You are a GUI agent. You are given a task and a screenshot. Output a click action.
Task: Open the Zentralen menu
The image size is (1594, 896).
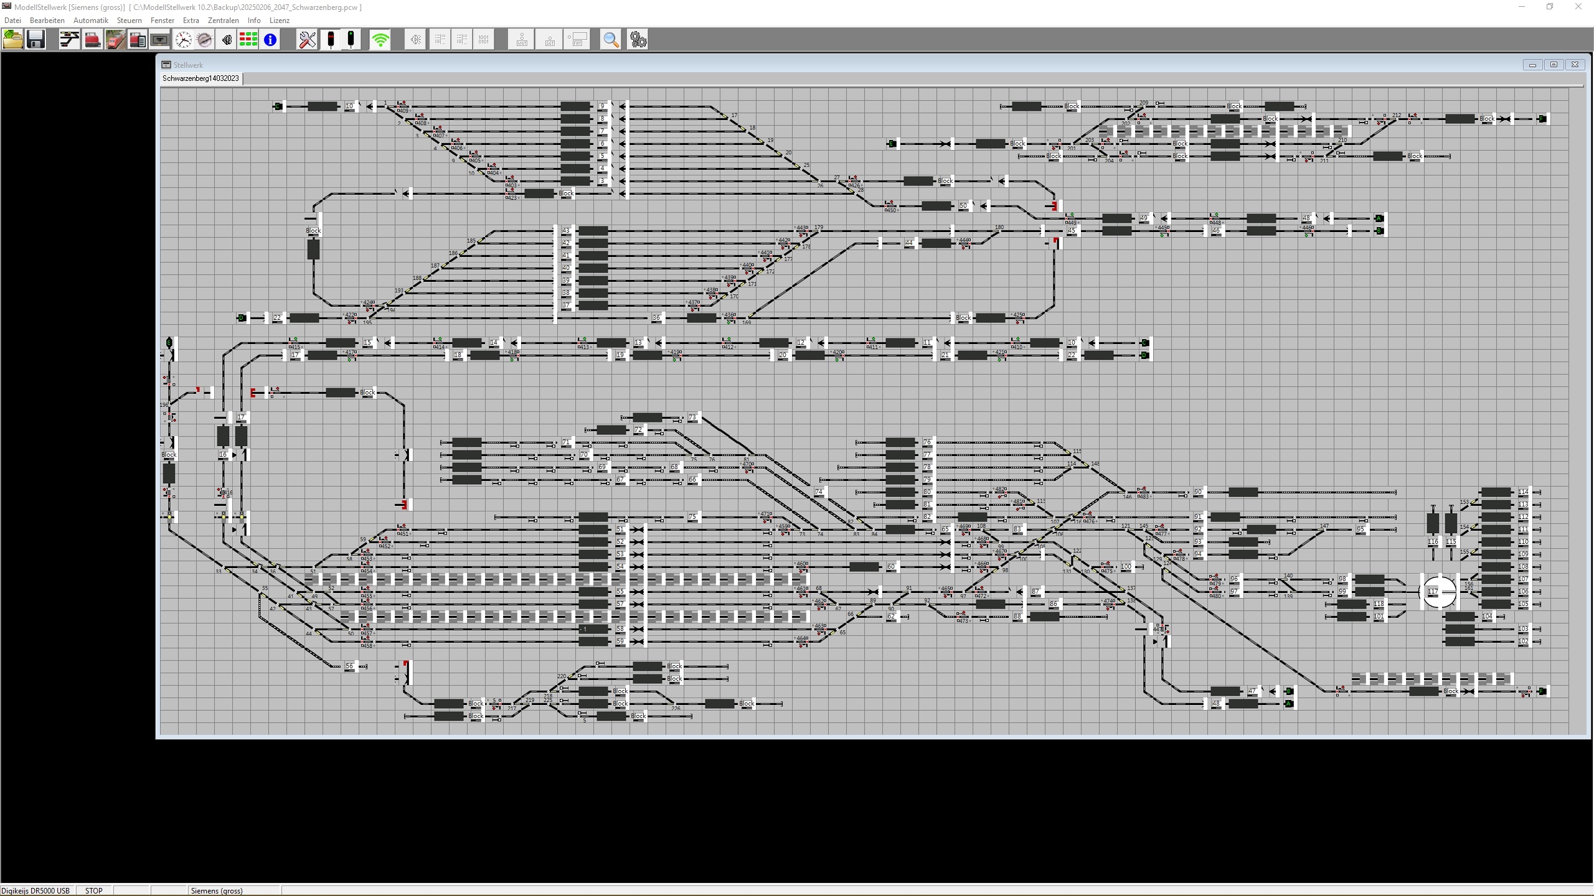coord(223,21)
